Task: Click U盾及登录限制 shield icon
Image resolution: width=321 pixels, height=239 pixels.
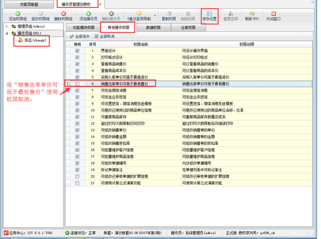Action: pyautogui.click(x=139, y=13)
